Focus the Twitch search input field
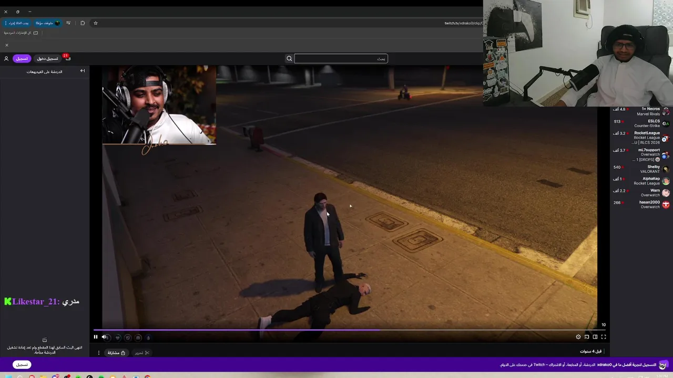Viewport: 673px width, 378px height. click(341, 58)
